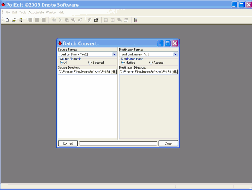Browse for the Source Directory folder
Screen dimensions: 252x190
[113, 72]
